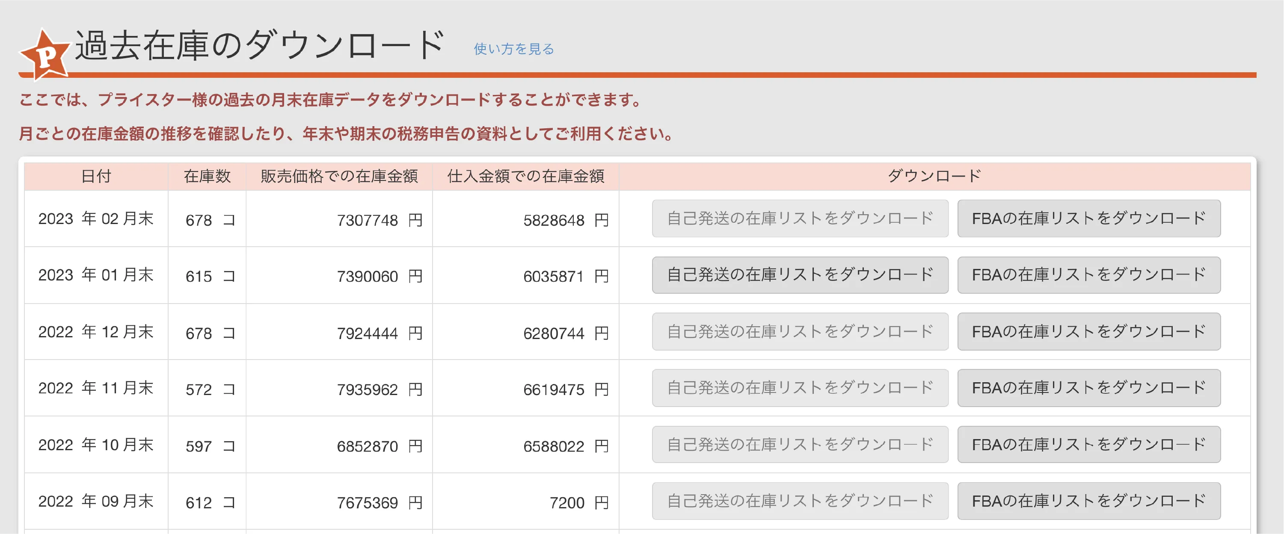Click the 過去在庫のダウンロード page heading
This screenshot has height=534, width=1284.
260,46
